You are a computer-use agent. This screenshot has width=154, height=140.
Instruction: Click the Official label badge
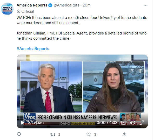click(25, 11)
